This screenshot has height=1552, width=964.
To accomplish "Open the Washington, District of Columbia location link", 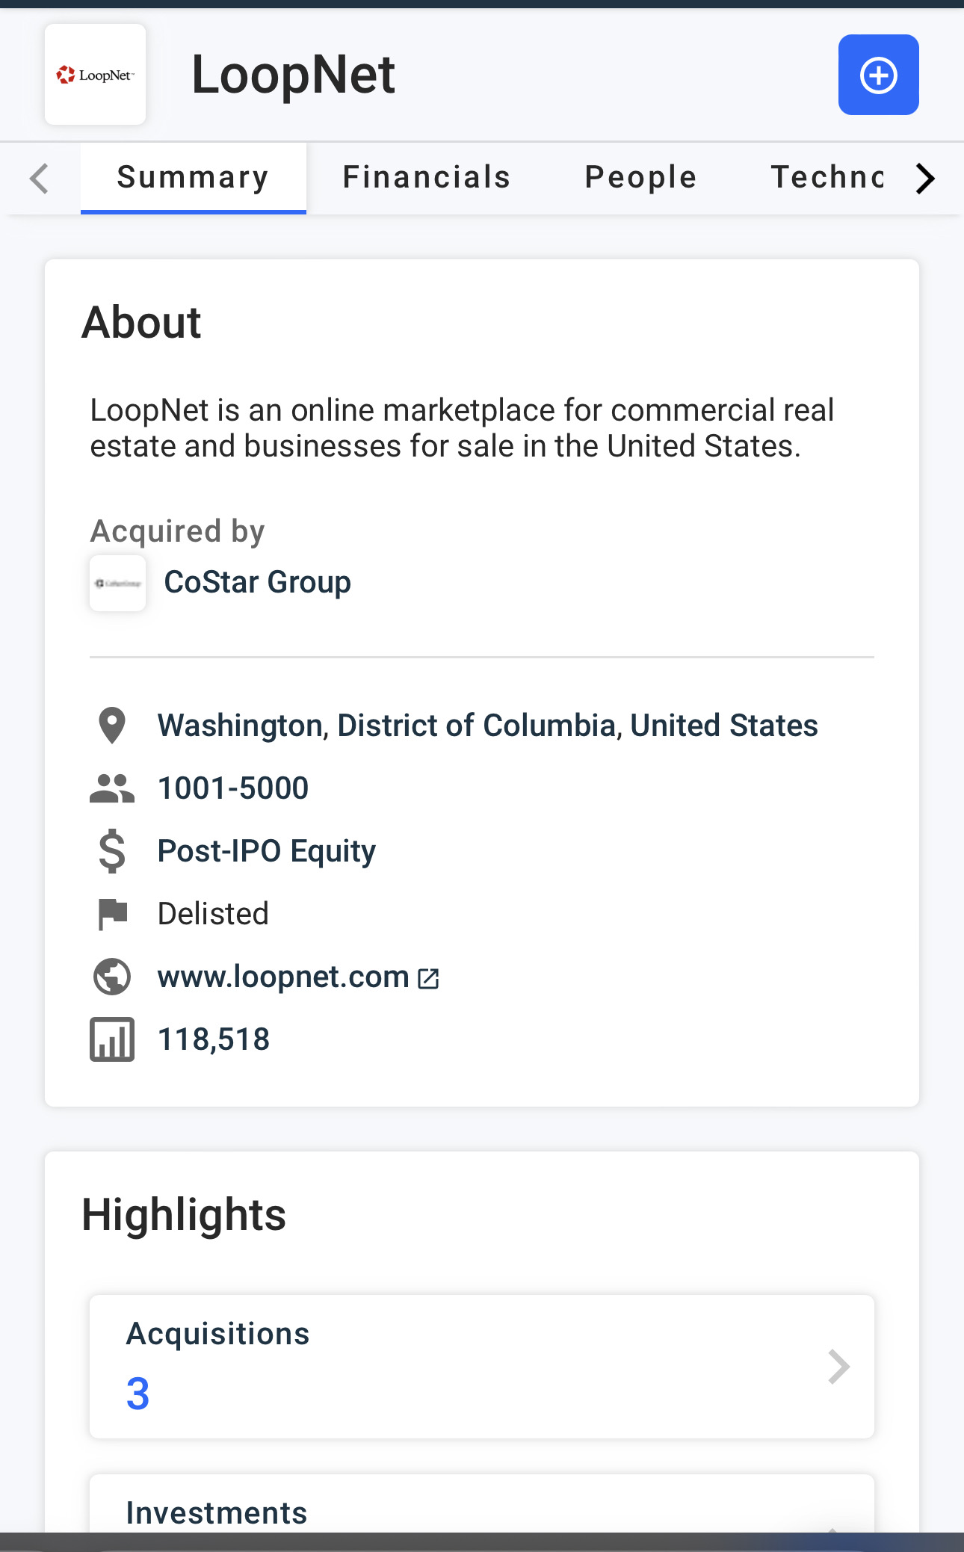I will pos(487,726).
